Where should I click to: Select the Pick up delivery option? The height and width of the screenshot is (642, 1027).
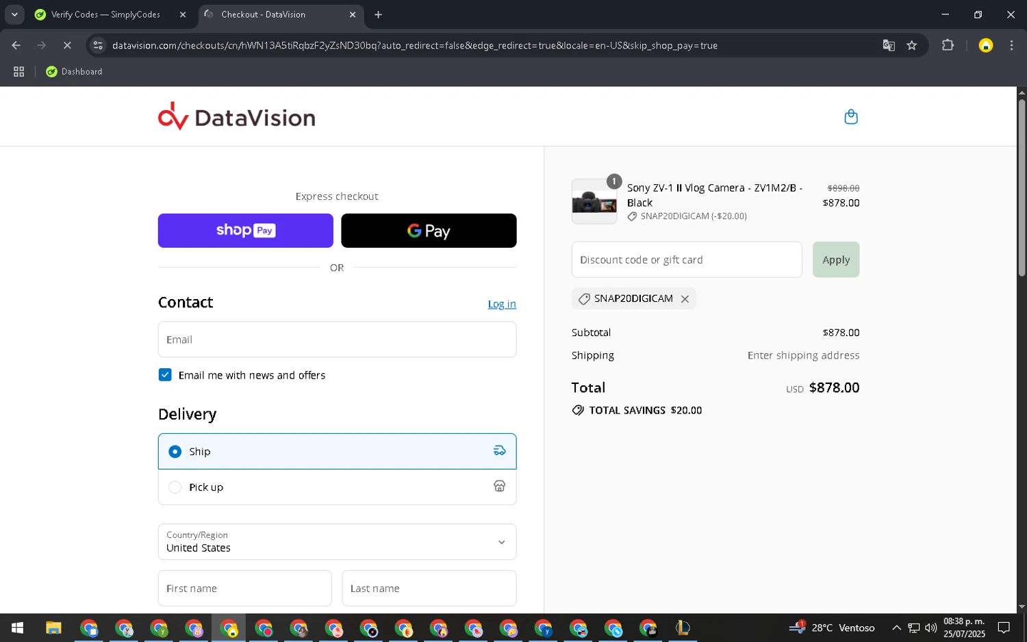(x=337, y=487)
